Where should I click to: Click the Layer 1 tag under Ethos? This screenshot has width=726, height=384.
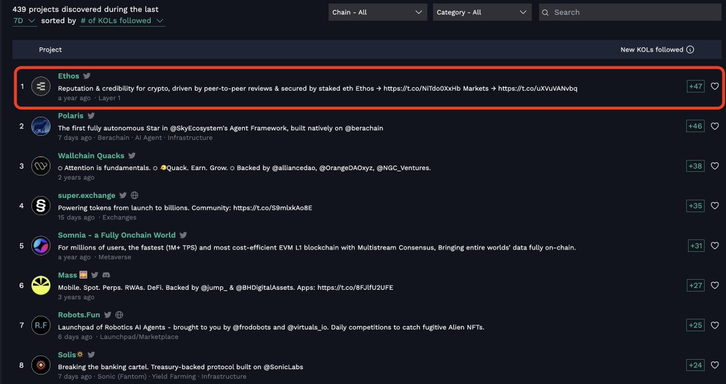pyautogui.click(x=110, y=98)
